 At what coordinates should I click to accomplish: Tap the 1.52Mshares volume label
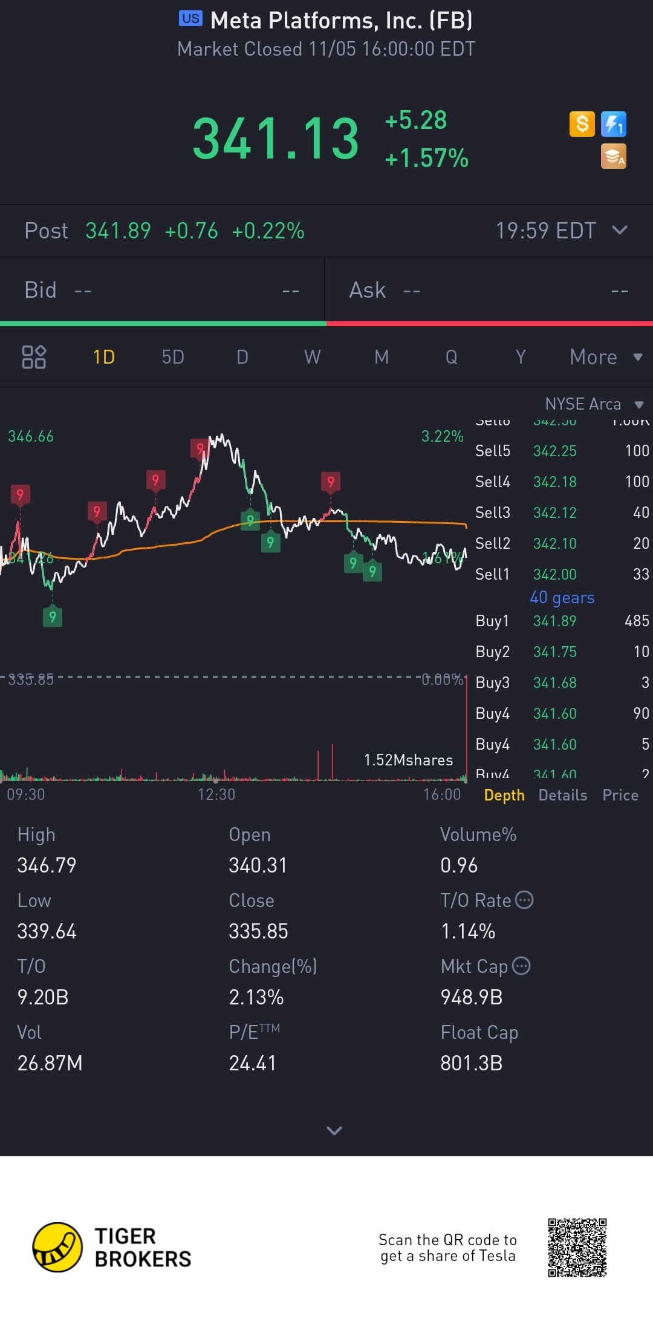click(x=408, y=760)
